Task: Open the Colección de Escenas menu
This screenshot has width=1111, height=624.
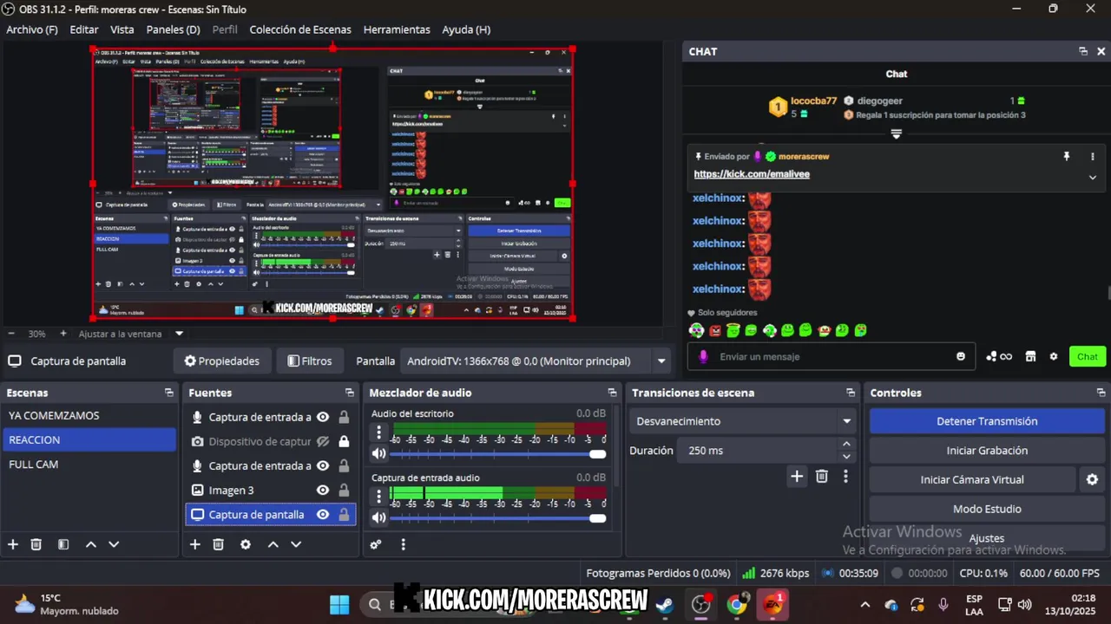Action: pos(300,29)
